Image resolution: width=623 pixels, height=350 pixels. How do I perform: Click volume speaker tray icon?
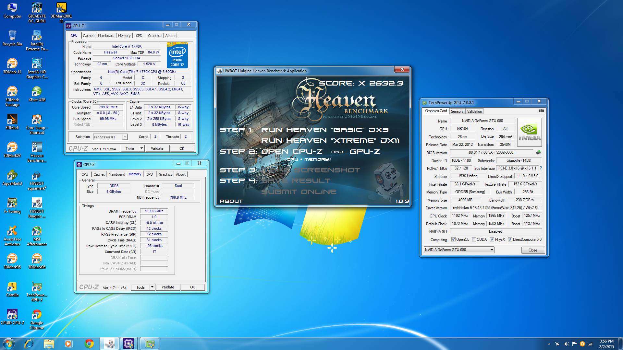click(567, 344)
